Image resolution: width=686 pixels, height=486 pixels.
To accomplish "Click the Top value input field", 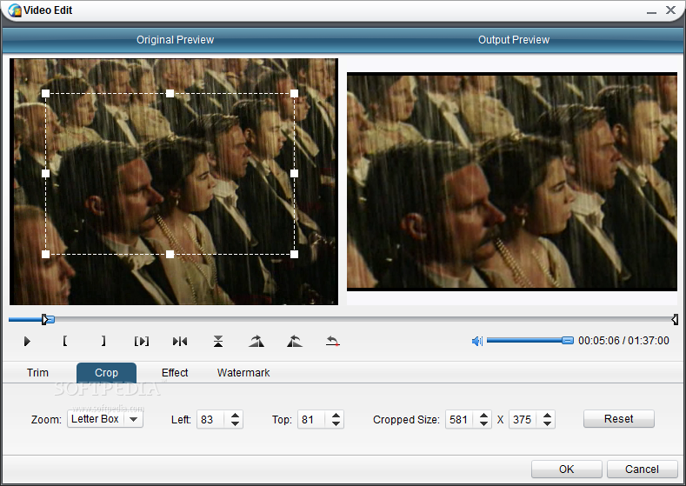I will click(311, 420).
